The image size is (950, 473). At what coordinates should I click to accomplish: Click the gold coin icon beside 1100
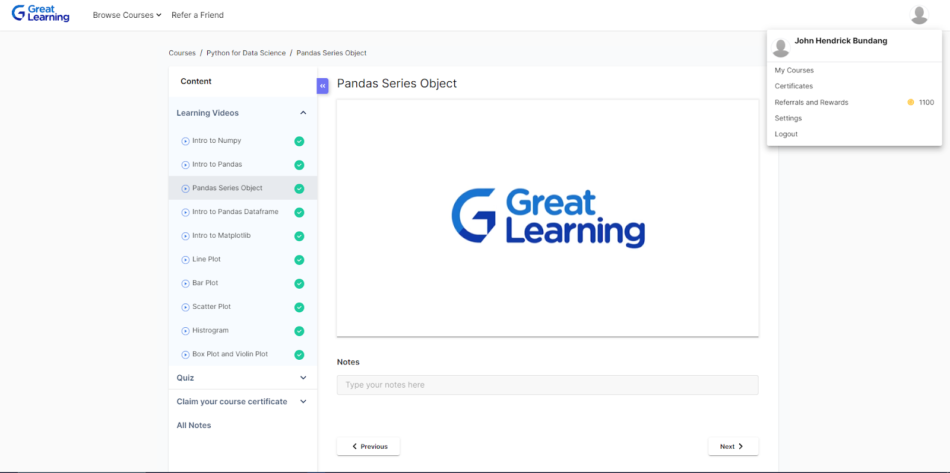(x=911, y=103)
